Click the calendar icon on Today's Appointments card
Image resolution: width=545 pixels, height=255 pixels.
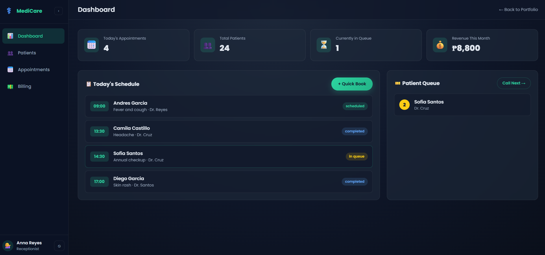(91, 45)
